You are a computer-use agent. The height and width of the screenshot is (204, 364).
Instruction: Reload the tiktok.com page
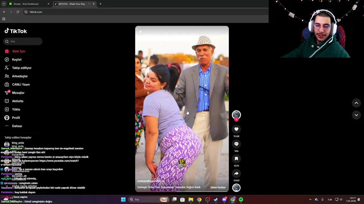click(18, 12)
